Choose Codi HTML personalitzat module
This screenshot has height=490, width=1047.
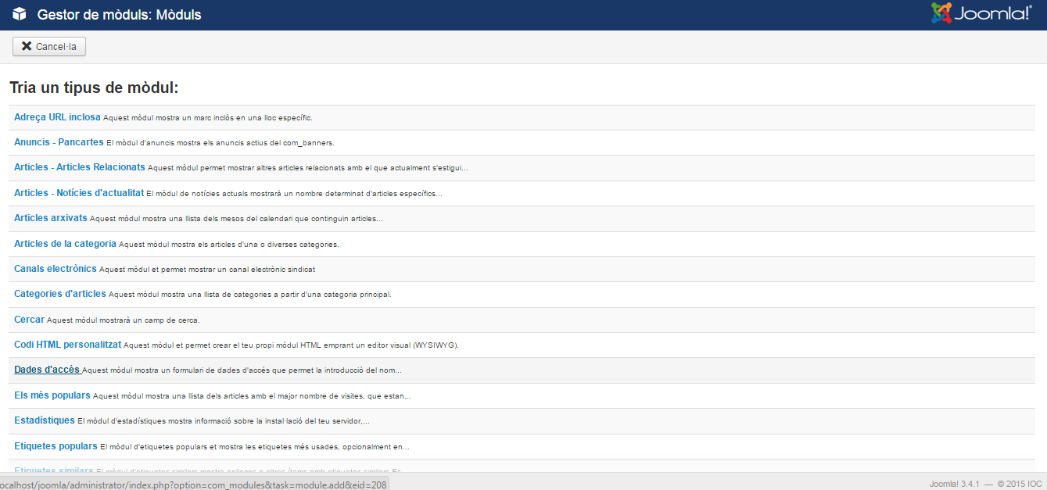pyautogui.click(x=67, y=345)
